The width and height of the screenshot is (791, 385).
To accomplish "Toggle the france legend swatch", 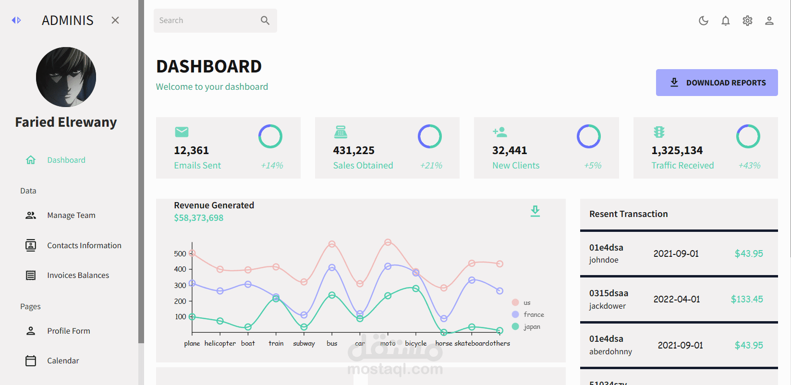I will 515,314.
